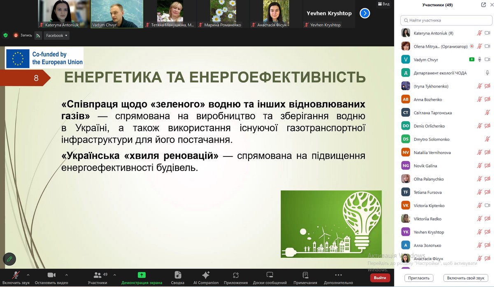Click Дополнительно more options icon
The image size is (494, 287).
[338, 275]
